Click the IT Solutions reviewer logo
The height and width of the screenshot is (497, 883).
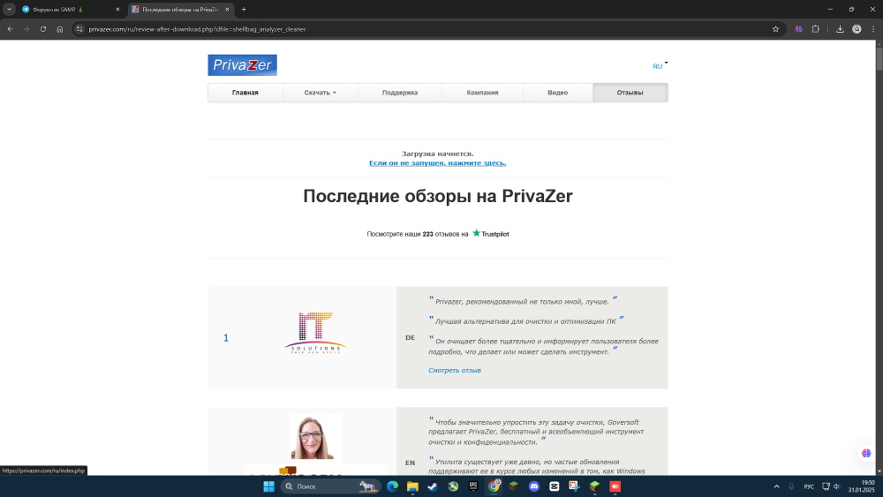point(315,333)
